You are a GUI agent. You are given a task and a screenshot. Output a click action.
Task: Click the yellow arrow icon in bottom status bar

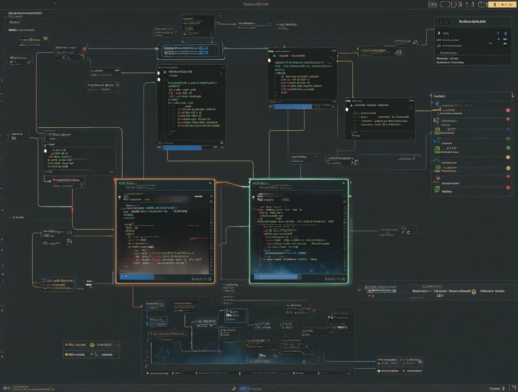coord(234,388)
